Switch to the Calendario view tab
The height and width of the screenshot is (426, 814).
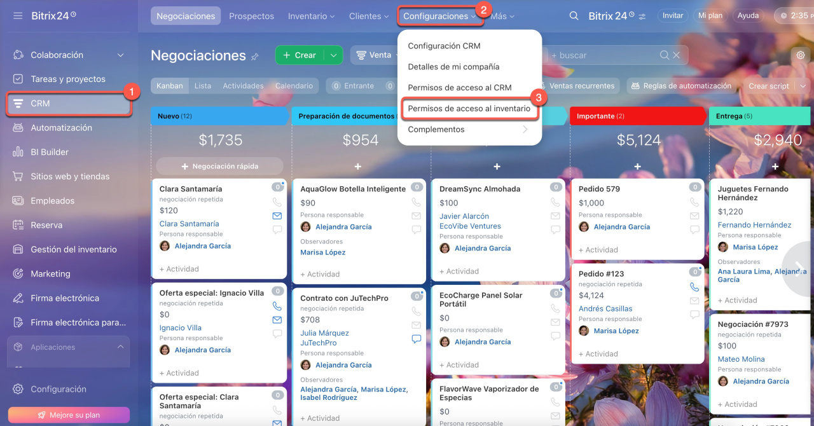pyautogui.click(x=294, y=86)
